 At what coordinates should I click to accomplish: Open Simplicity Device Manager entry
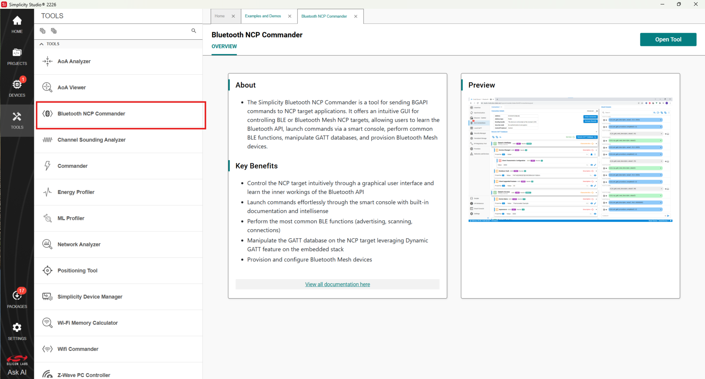(118, 297)
